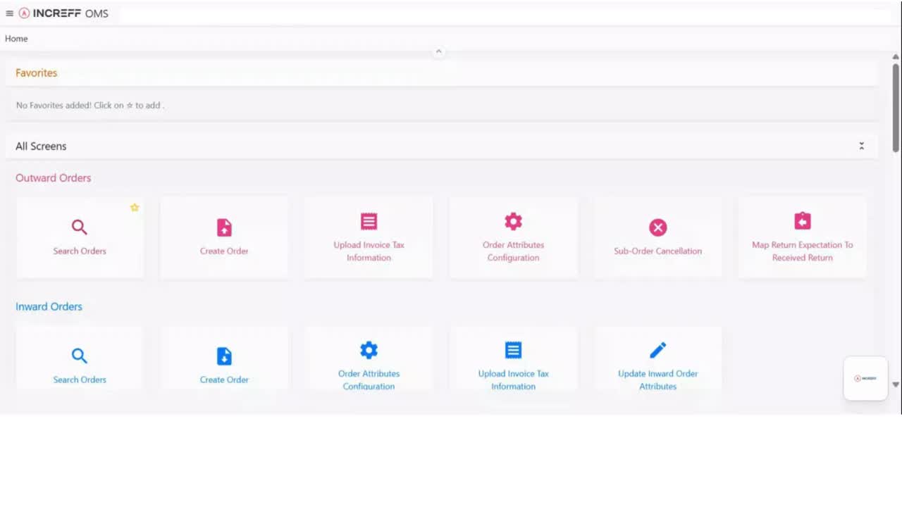Open the hamburger navigation menu
The height and width of the screenshot is (507, 902).
point(9,13)
